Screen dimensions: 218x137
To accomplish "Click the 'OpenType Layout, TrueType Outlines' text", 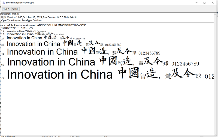I will coord(22,20).
